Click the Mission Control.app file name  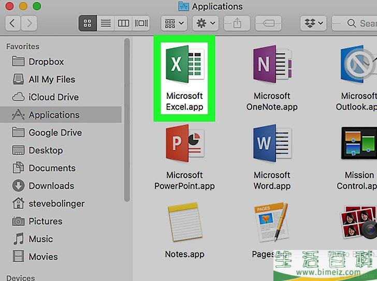click(357, 181)
